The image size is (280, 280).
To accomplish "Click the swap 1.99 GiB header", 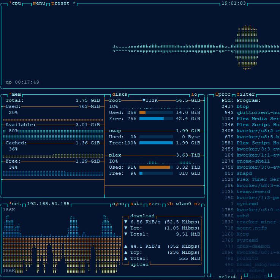I will (x=155, y=131).
